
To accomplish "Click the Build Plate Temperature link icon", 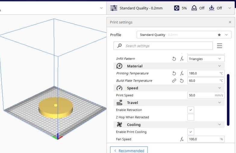I will click(x=174, y=81).
